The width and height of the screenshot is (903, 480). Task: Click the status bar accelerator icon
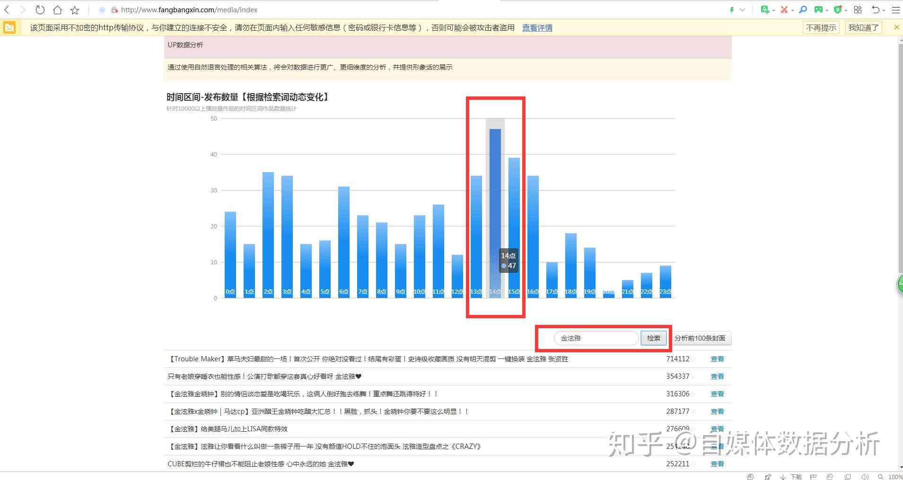[750, 477]
